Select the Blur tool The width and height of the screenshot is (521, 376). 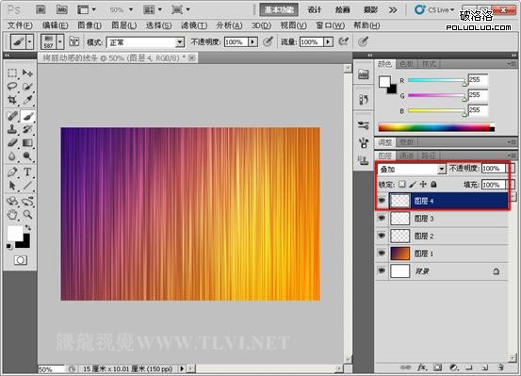pyautogui.click(x=12, y=155)
